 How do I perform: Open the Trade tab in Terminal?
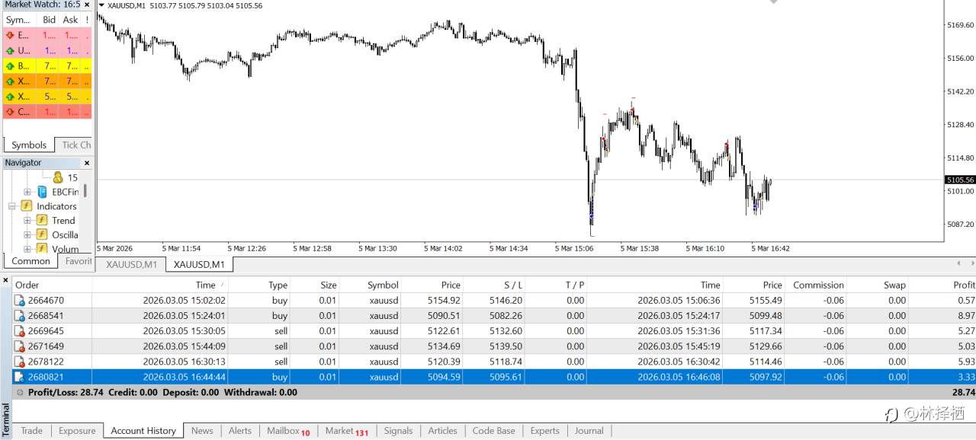click(31, 431)
